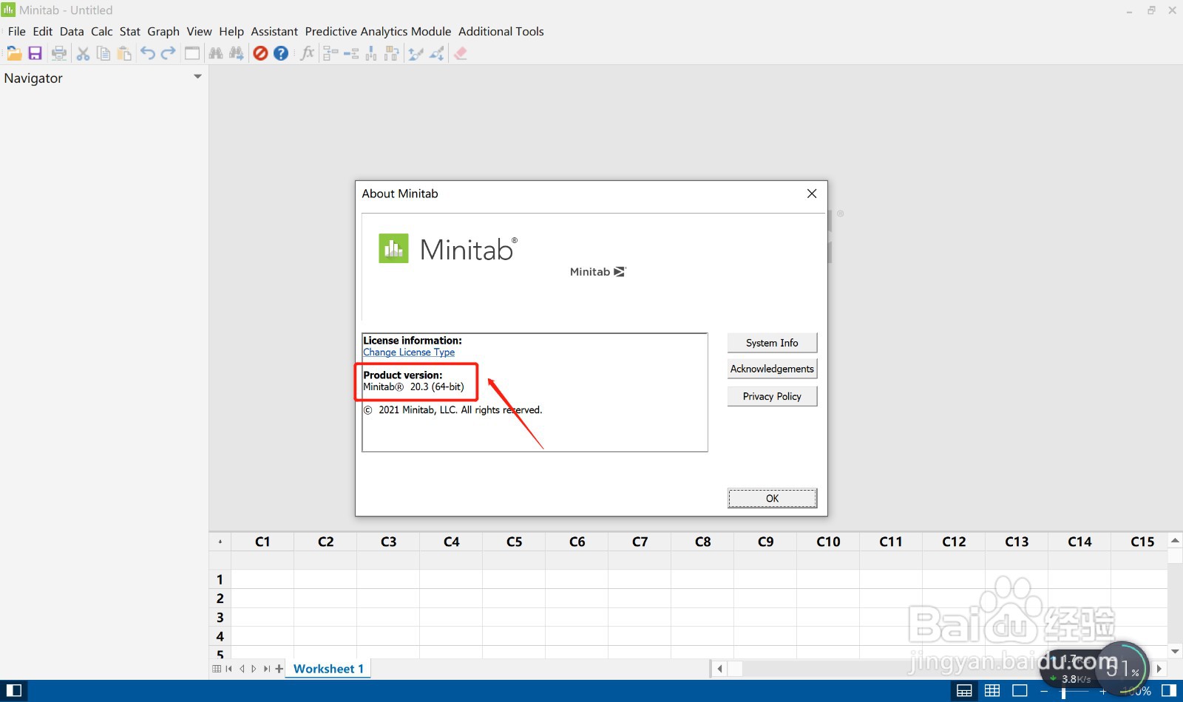1183x702 pixels.
Task: Toggle the left pane in the status bar
Action: click(14, 691)
